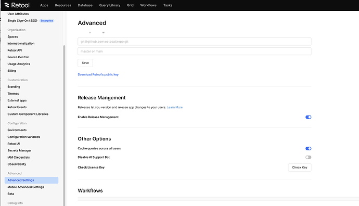Viewport: 359px width, 206px height.
Task: Open the Database navigation item
Action: click(x=85, y=5)
